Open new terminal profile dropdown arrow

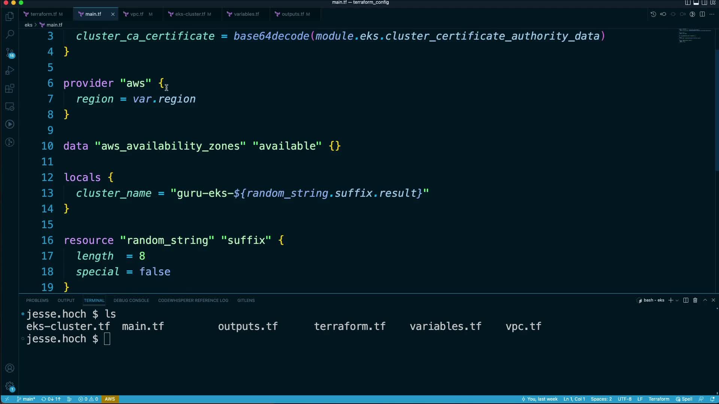[677, 300]
